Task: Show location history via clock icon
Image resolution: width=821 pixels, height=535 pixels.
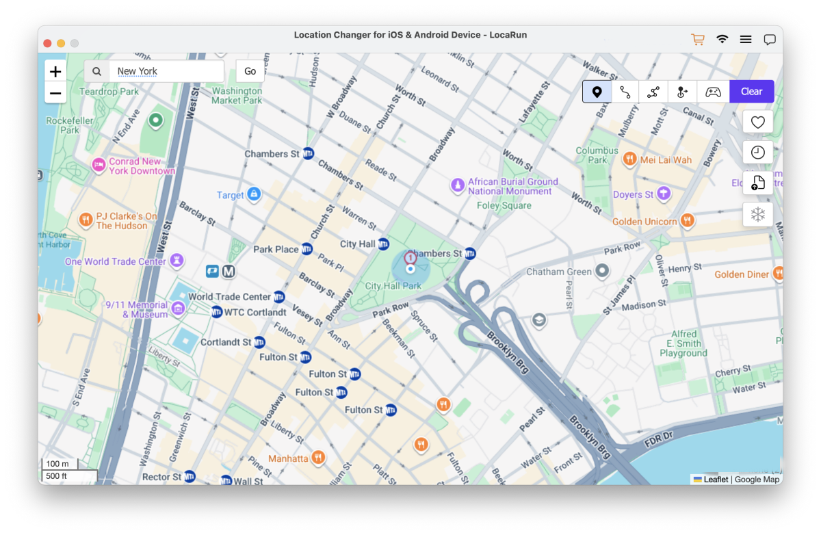Action: 757,153
